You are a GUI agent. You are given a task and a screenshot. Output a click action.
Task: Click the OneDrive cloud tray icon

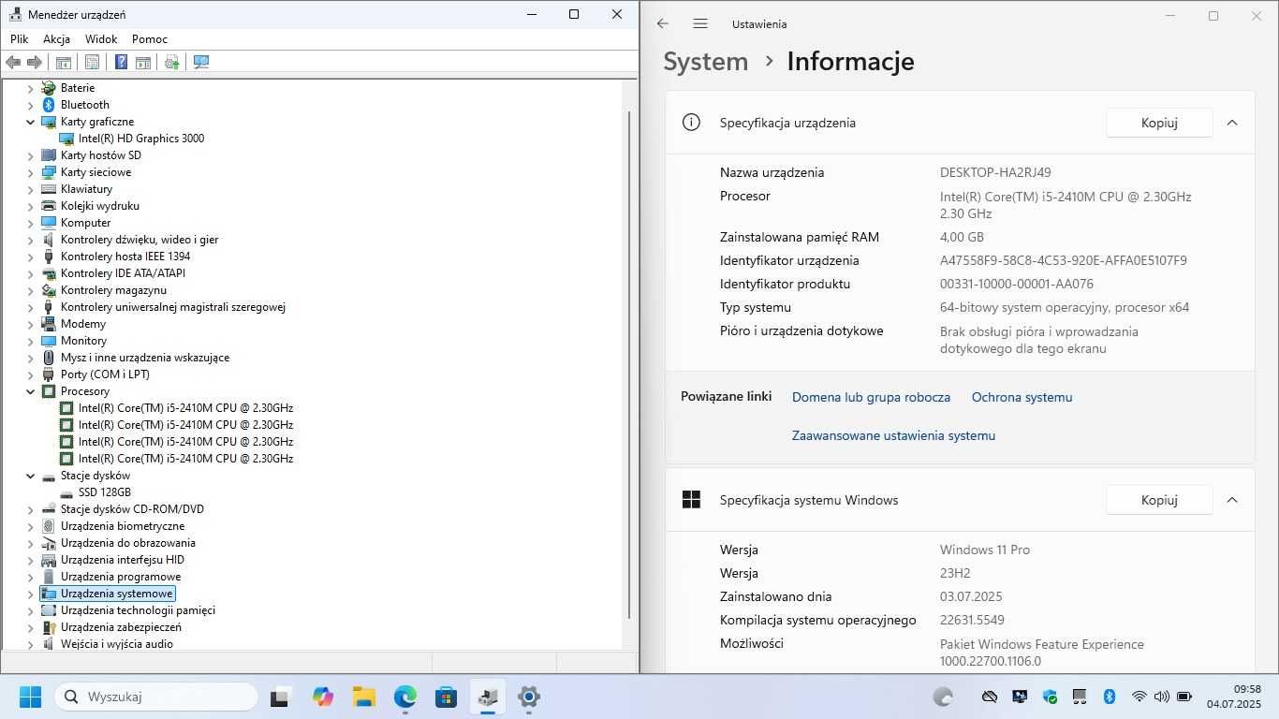pos(990,697)
